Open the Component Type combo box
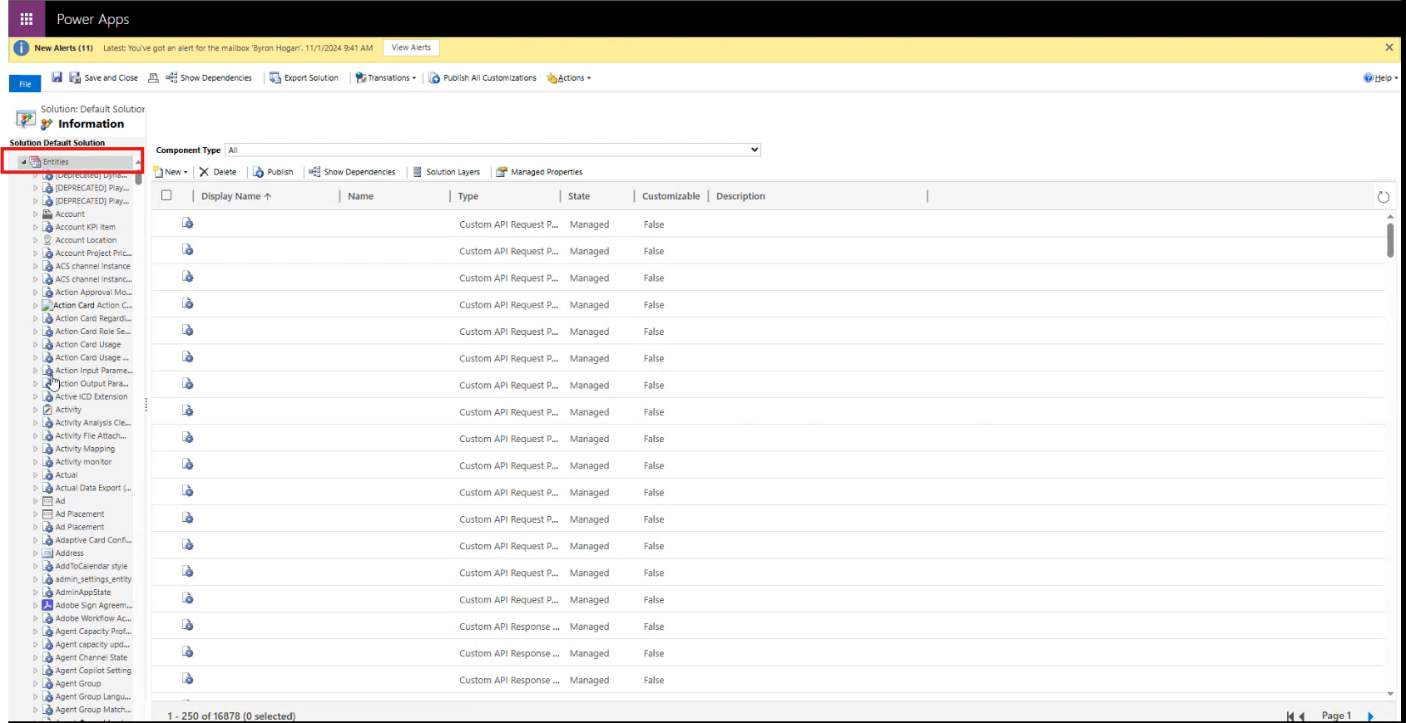Screen dimensions: 1406x723 tap(493, 150)
